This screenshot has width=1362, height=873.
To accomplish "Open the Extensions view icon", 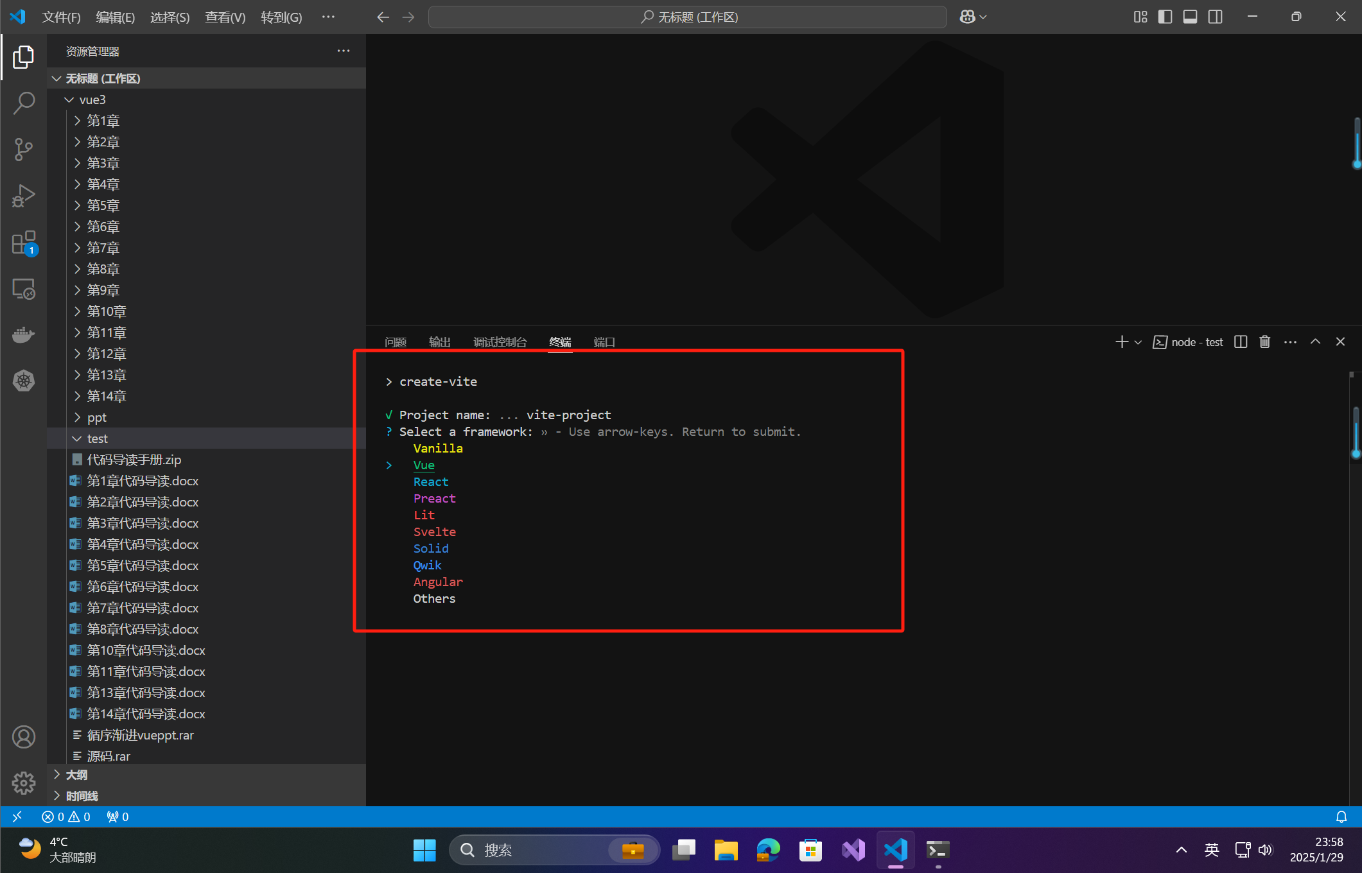I will (24, 243).
